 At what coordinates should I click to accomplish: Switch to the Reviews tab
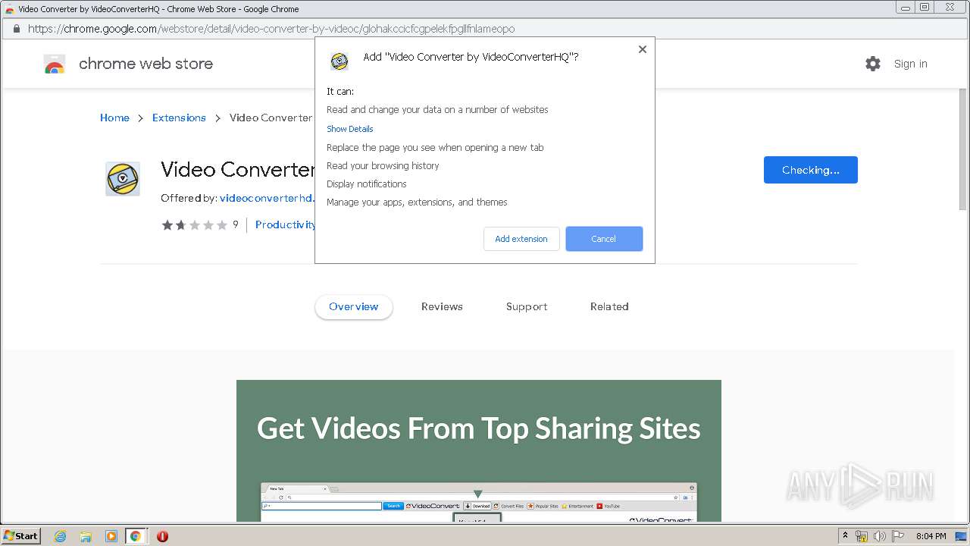(x=442, y=306)
